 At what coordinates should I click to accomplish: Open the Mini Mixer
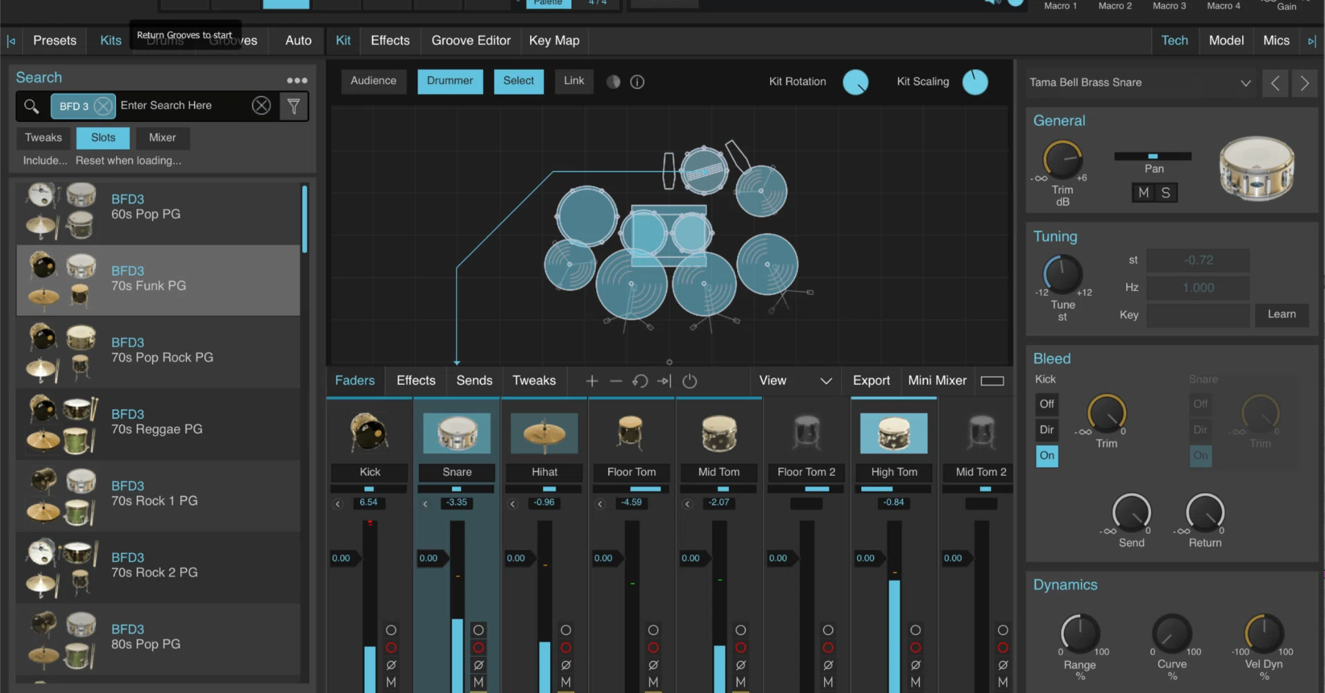[x=937, y=381]
